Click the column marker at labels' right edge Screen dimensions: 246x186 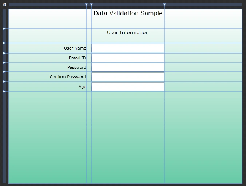pos(86,5)
